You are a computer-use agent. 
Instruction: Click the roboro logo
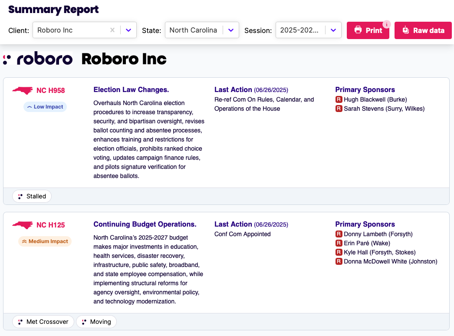point(38,59)
